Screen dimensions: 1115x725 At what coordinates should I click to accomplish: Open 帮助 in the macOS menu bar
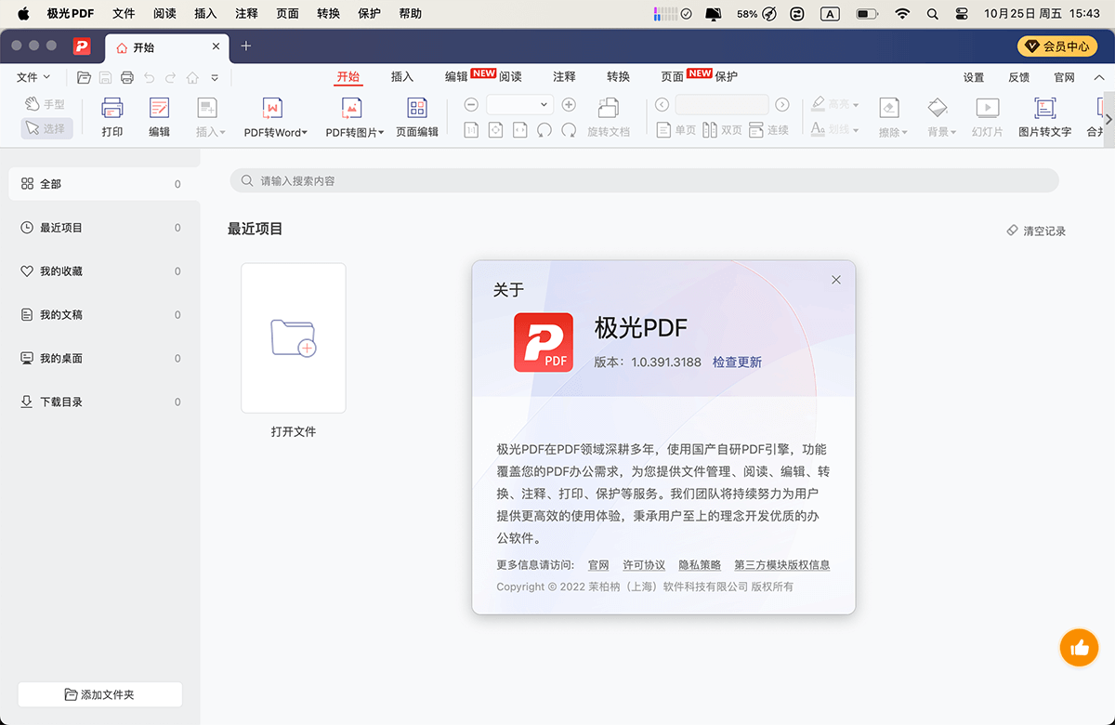[410, 14]
